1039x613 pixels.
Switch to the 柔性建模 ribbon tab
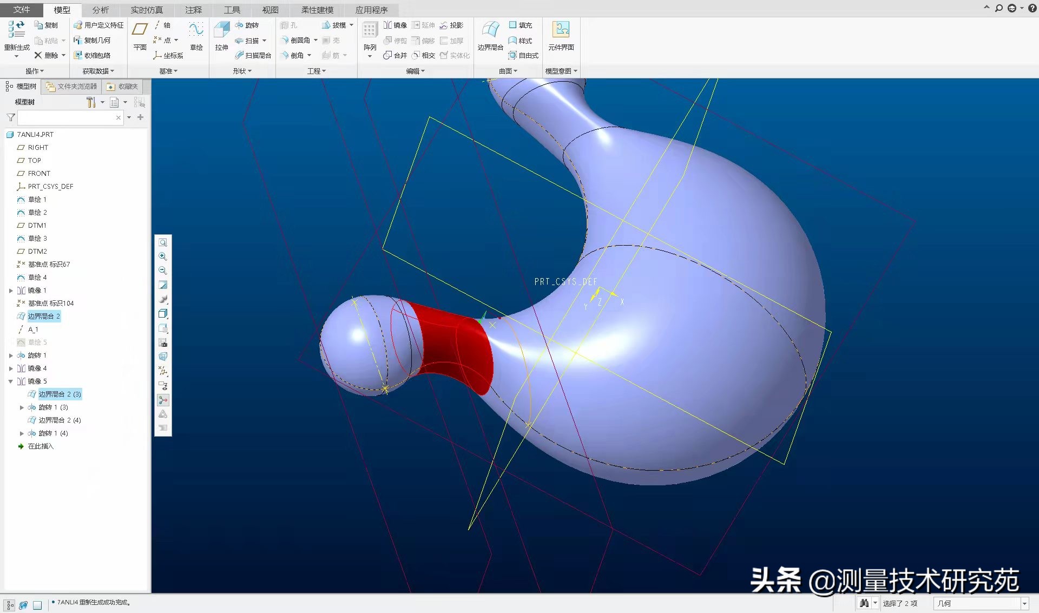(x=317, y=9)
